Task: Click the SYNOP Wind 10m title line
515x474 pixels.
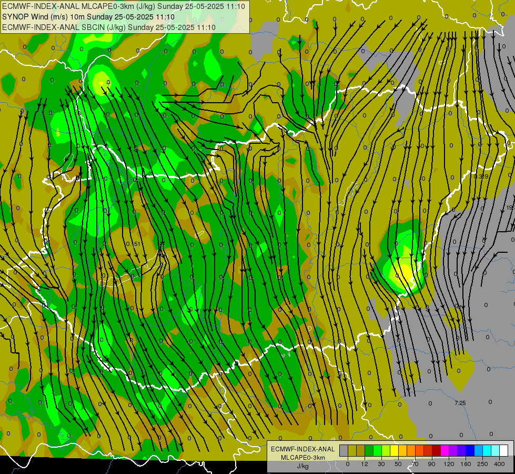Action: 88,17
